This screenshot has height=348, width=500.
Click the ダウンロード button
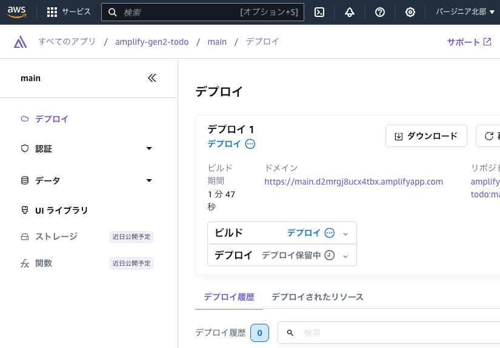pyautogui.click(x=426, y=136)
